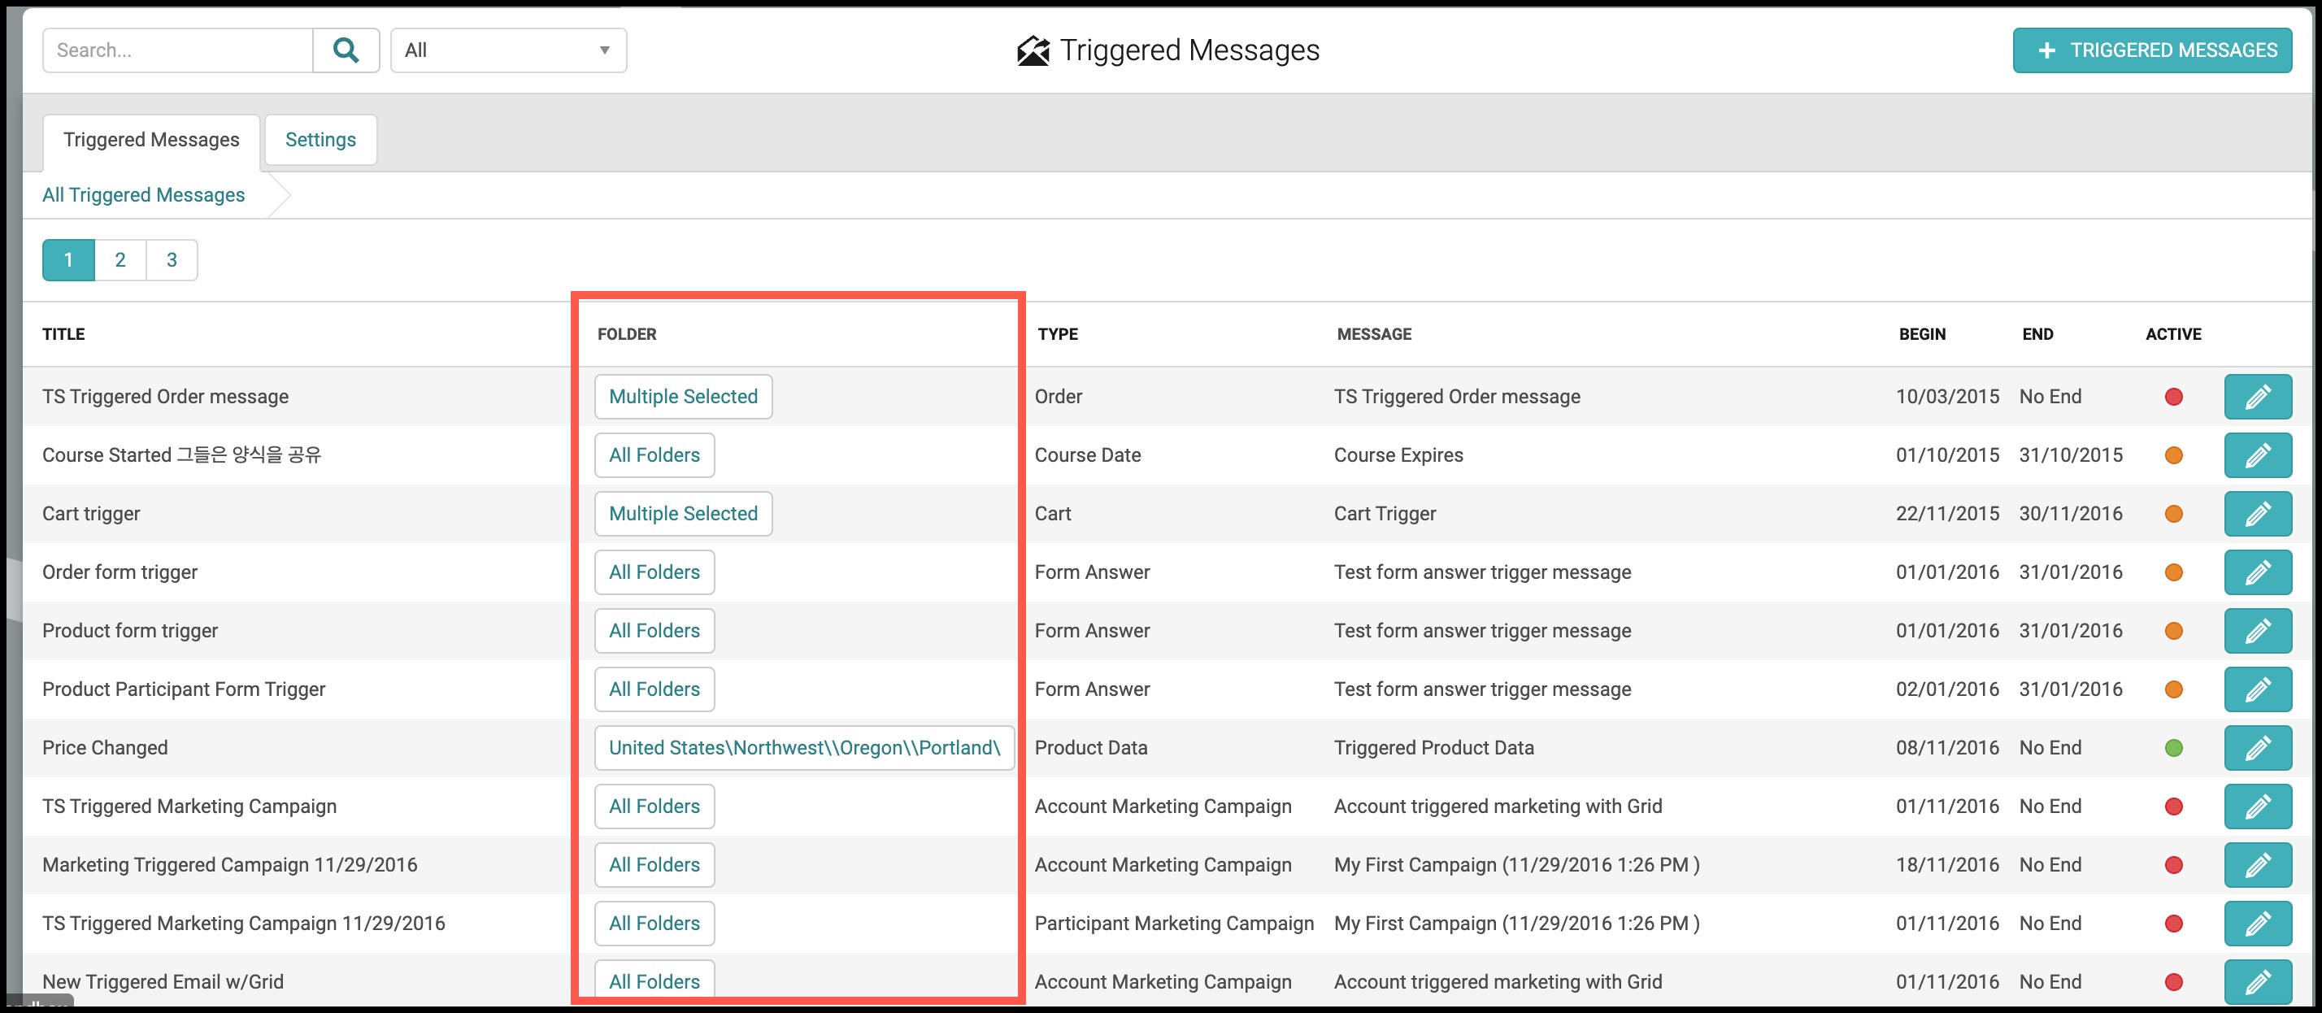Click orange active dot for Course Started
This screenshot has height=1013, width=2322.
click(2173, 455)
